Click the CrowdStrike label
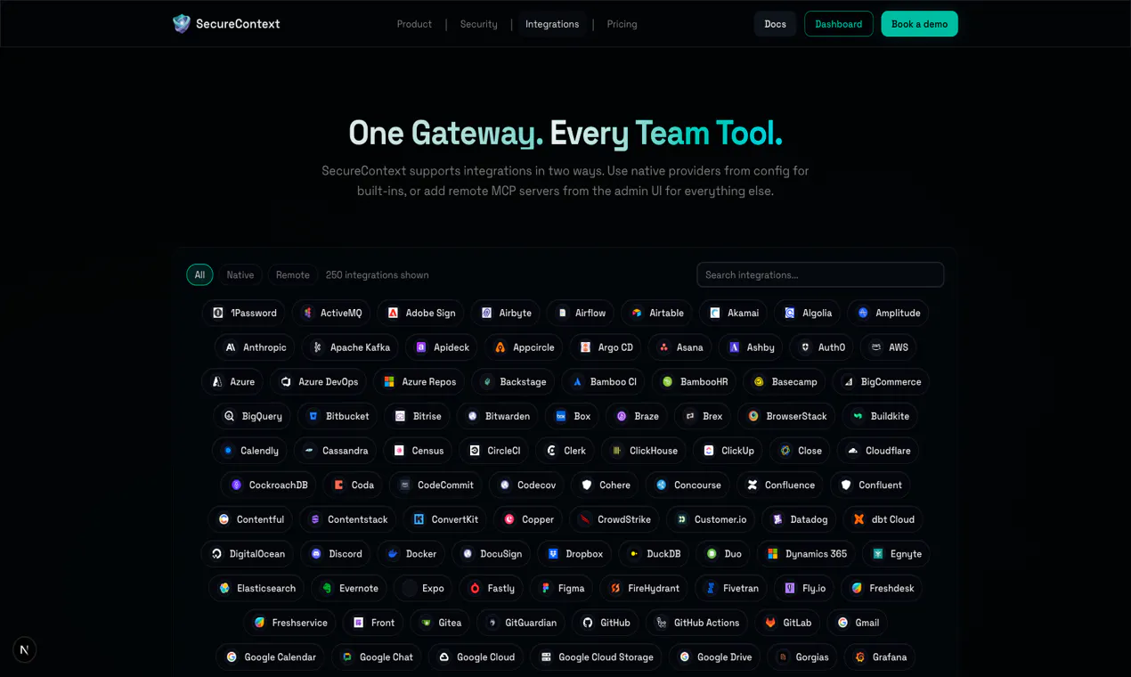Image resolution: width=1131 pixels, height=677 pixels. pyautogui.click(x=624, y=520)
